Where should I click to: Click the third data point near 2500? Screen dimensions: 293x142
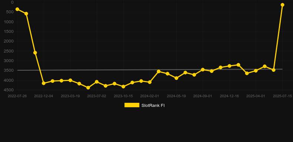35,53
